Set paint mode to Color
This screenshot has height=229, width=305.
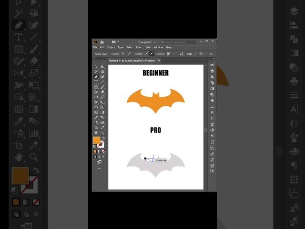pyautogui.click(x=95, y=152)
